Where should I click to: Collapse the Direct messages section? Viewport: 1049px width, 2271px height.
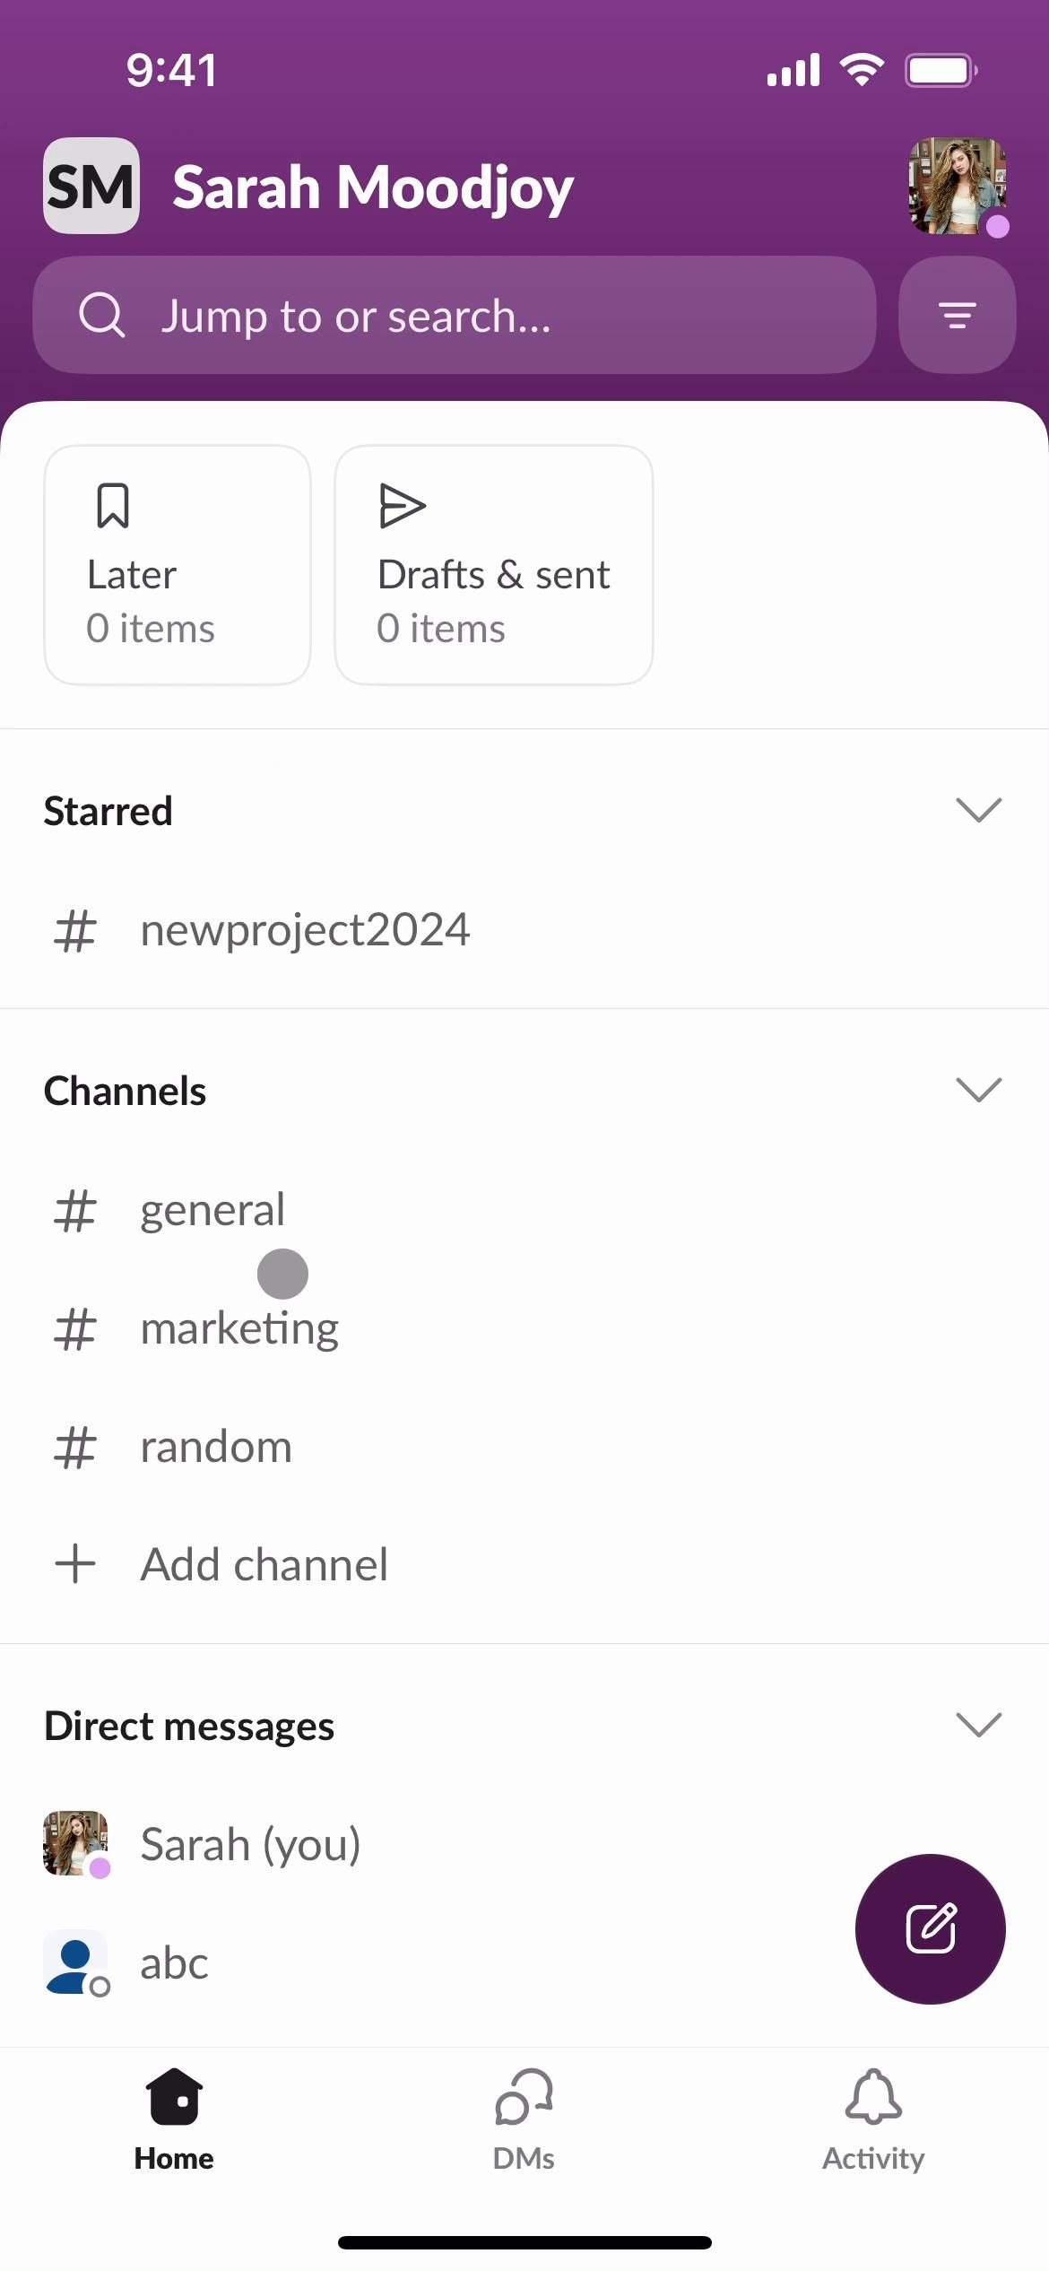[x=978, y=1725]
